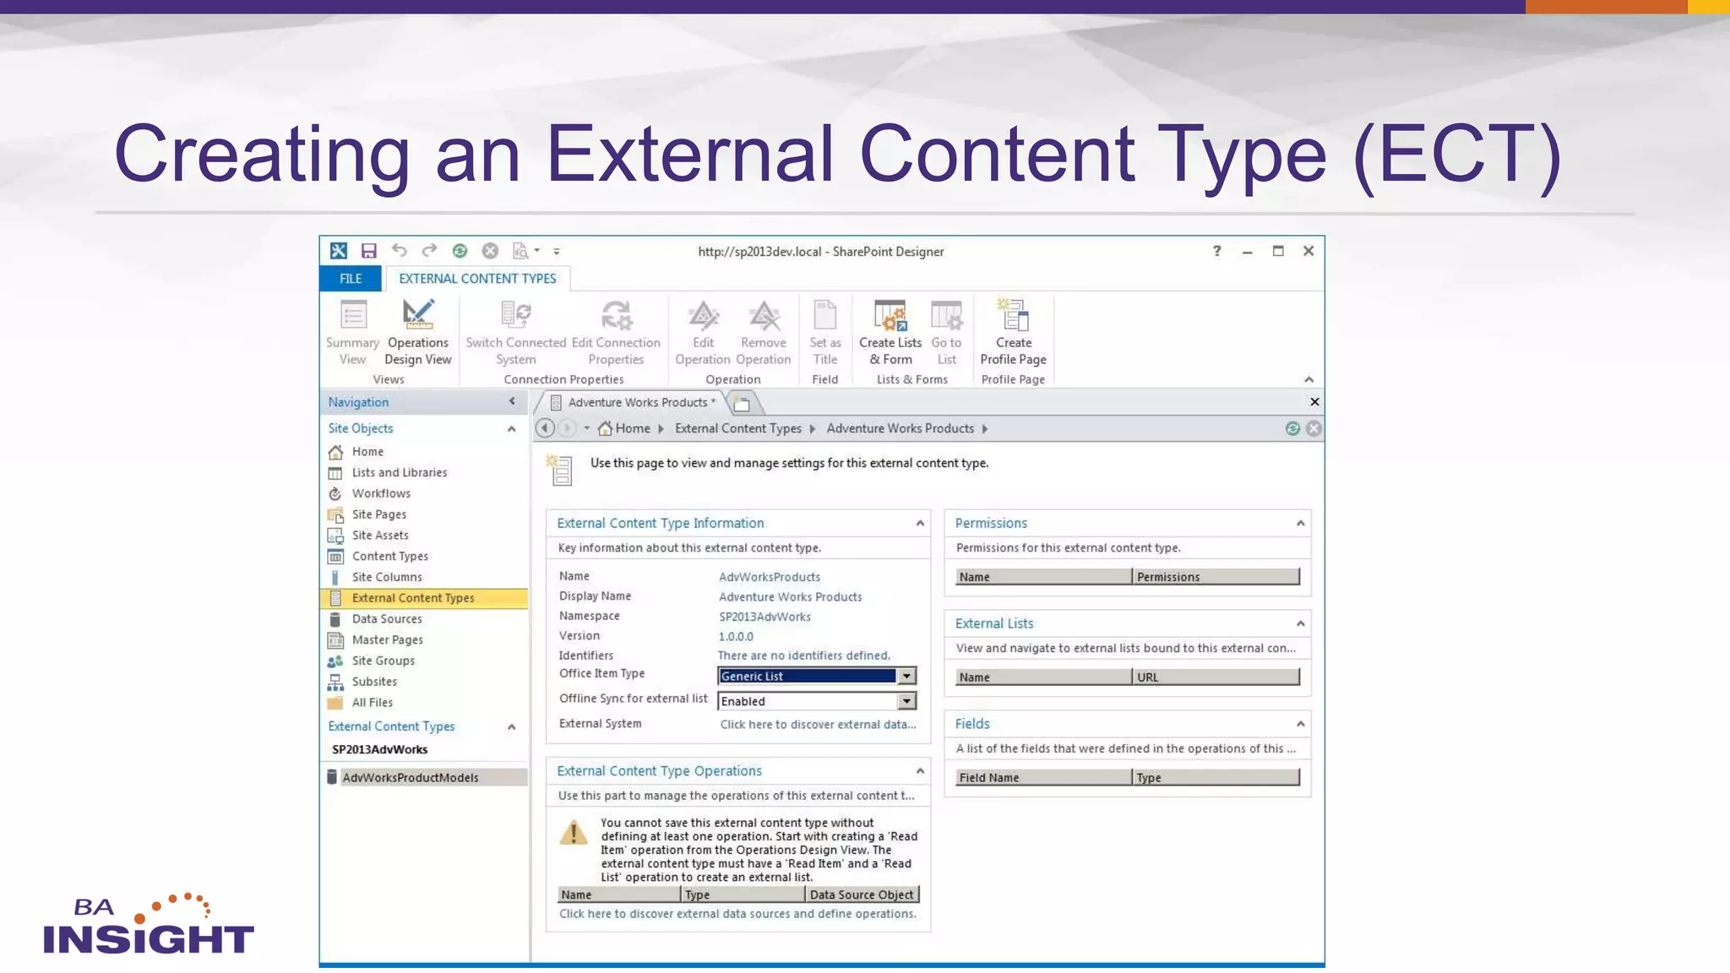Viewport: 1730px width, 973px height.
Task: Click the Save icon in quick access toolbar
Action: [x=368, y=251]
